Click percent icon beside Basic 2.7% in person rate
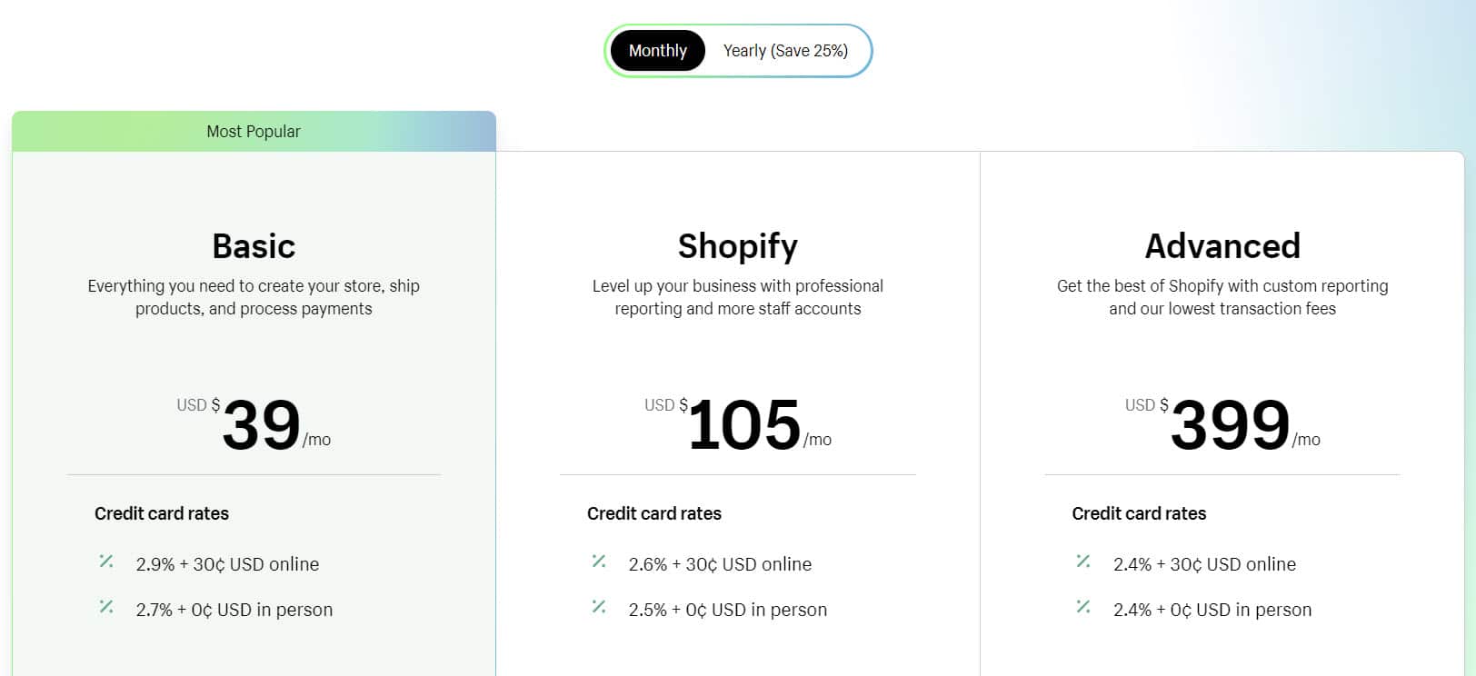Image resolution: width=1476 pixels, height=676 pixels. point(106,607)
